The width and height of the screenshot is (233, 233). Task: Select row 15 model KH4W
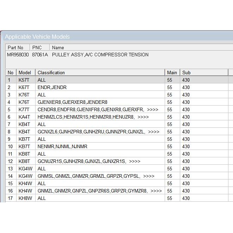click(25, 183)
